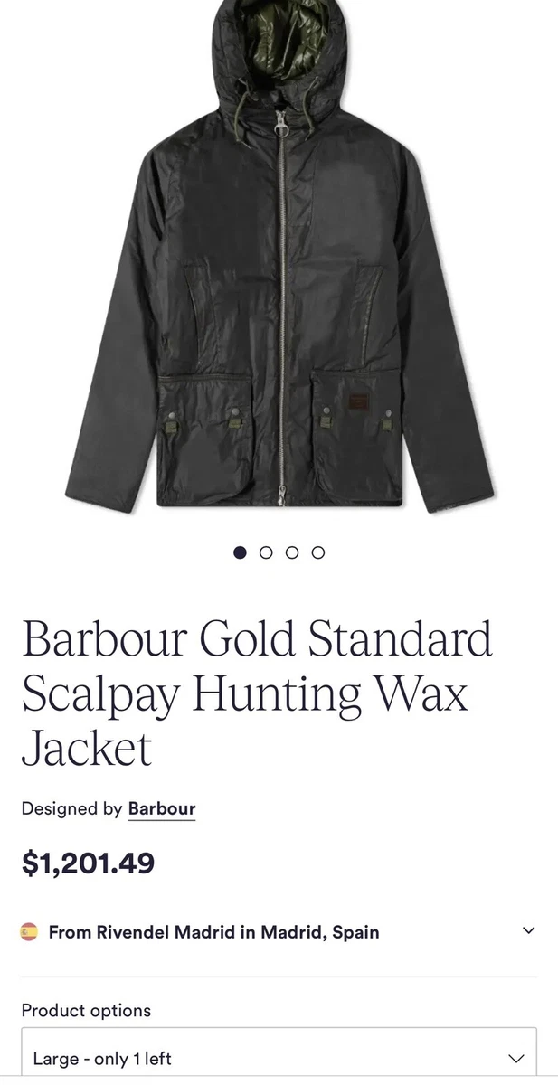Switch to the second product photo dot
This screenshot has width=558, height=1085.
click(x=266, y=552)
